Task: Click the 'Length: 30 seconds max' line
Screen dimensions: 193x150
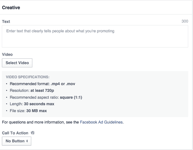Action: (32, 104)
